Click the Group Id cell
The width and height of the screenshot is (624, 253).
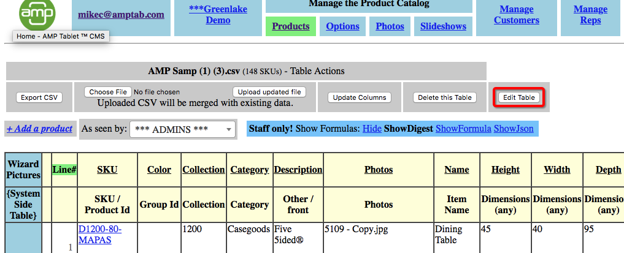159,205
